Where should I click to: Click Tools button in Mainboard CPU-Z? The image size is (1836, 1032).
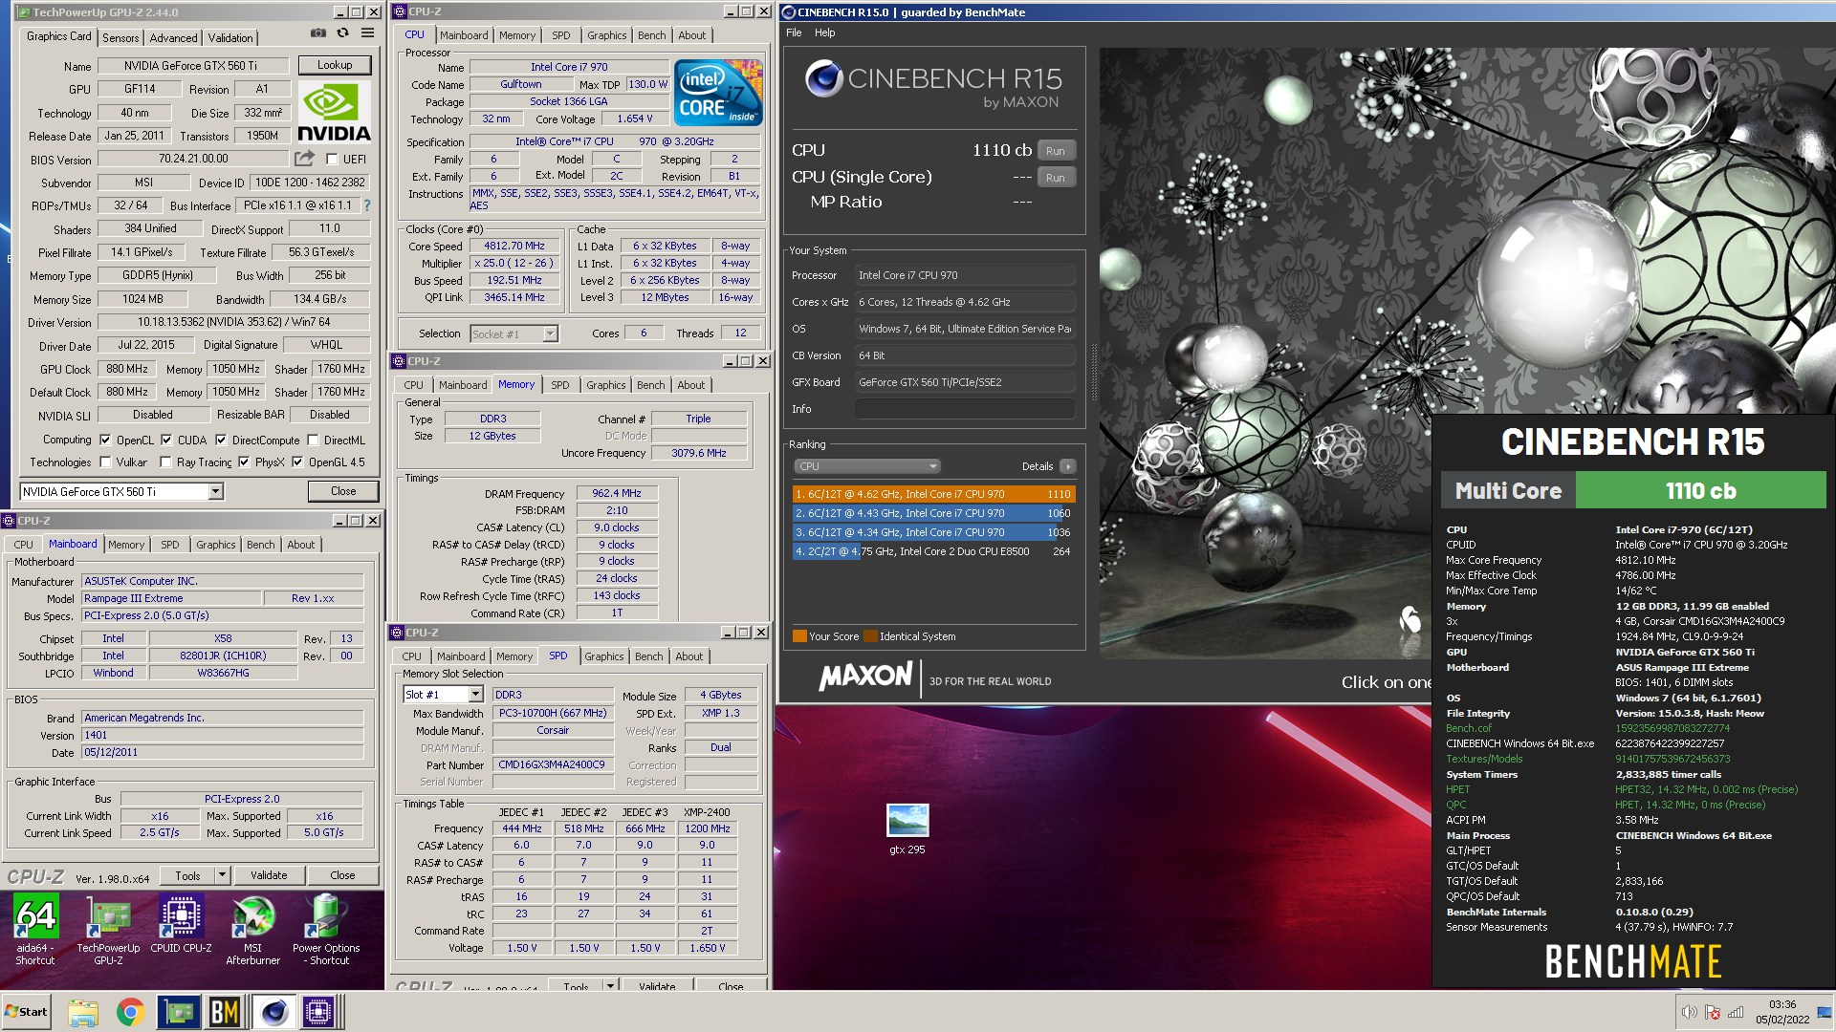coord(188,875)
